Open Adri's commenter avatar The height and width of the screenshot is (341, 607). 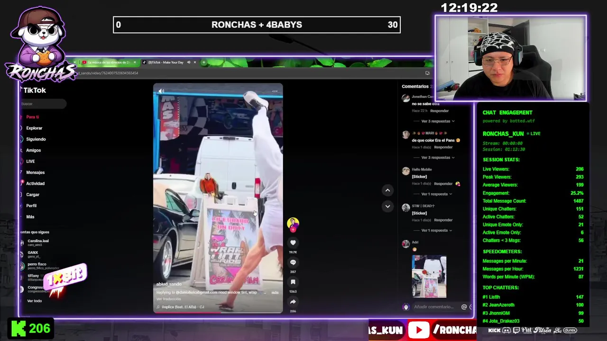point(405,244)
